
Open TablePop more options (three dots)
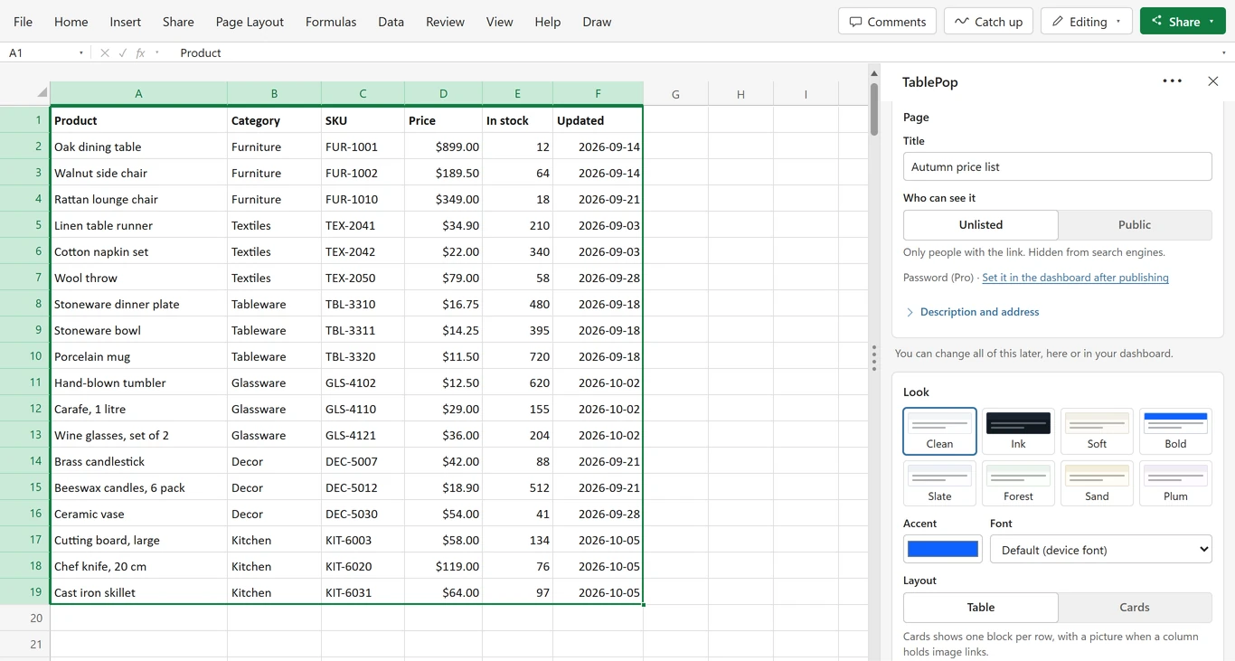tap(1173, 81)
